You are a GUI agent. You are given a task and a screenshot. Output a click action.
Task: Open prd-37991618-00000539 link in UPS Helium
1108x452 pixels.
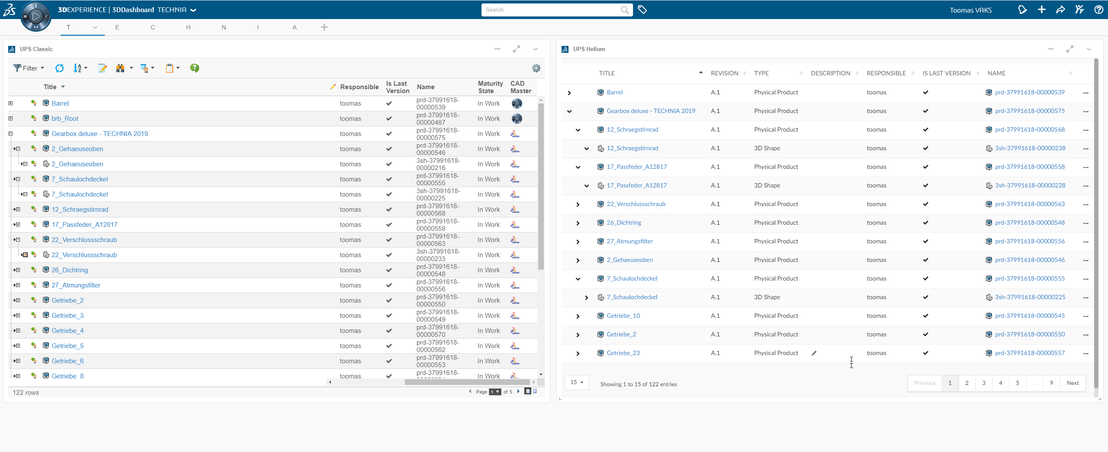[1029, 92]
